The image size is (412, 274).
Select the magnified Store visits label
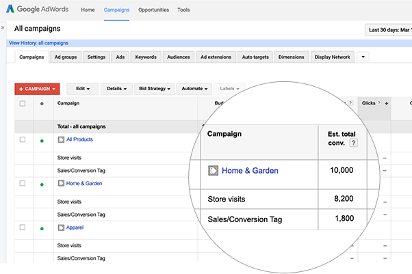(227, 200)
